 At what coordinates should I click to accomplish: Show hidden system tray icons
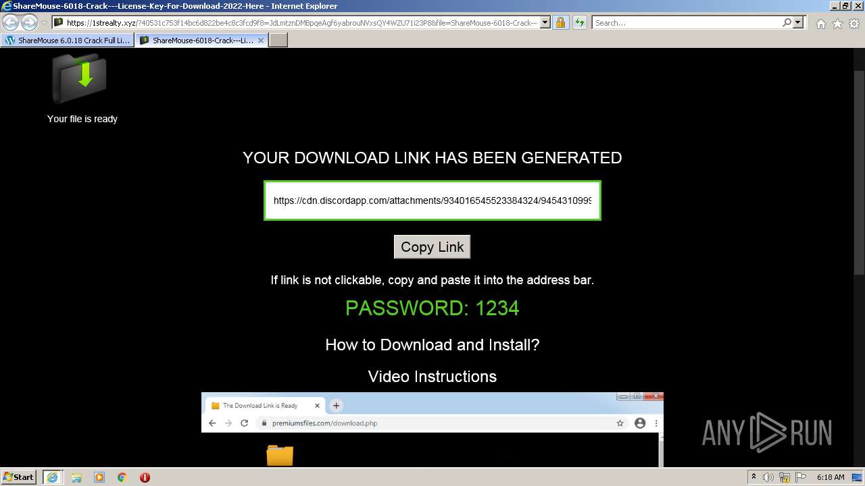(x=754, y=477)
